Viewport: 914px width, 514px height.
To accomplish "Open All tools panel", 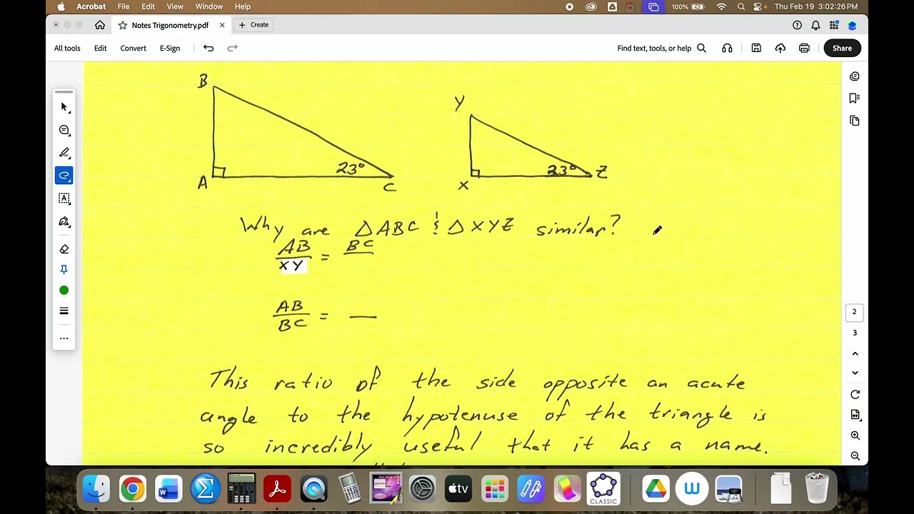I will [67, 48].
